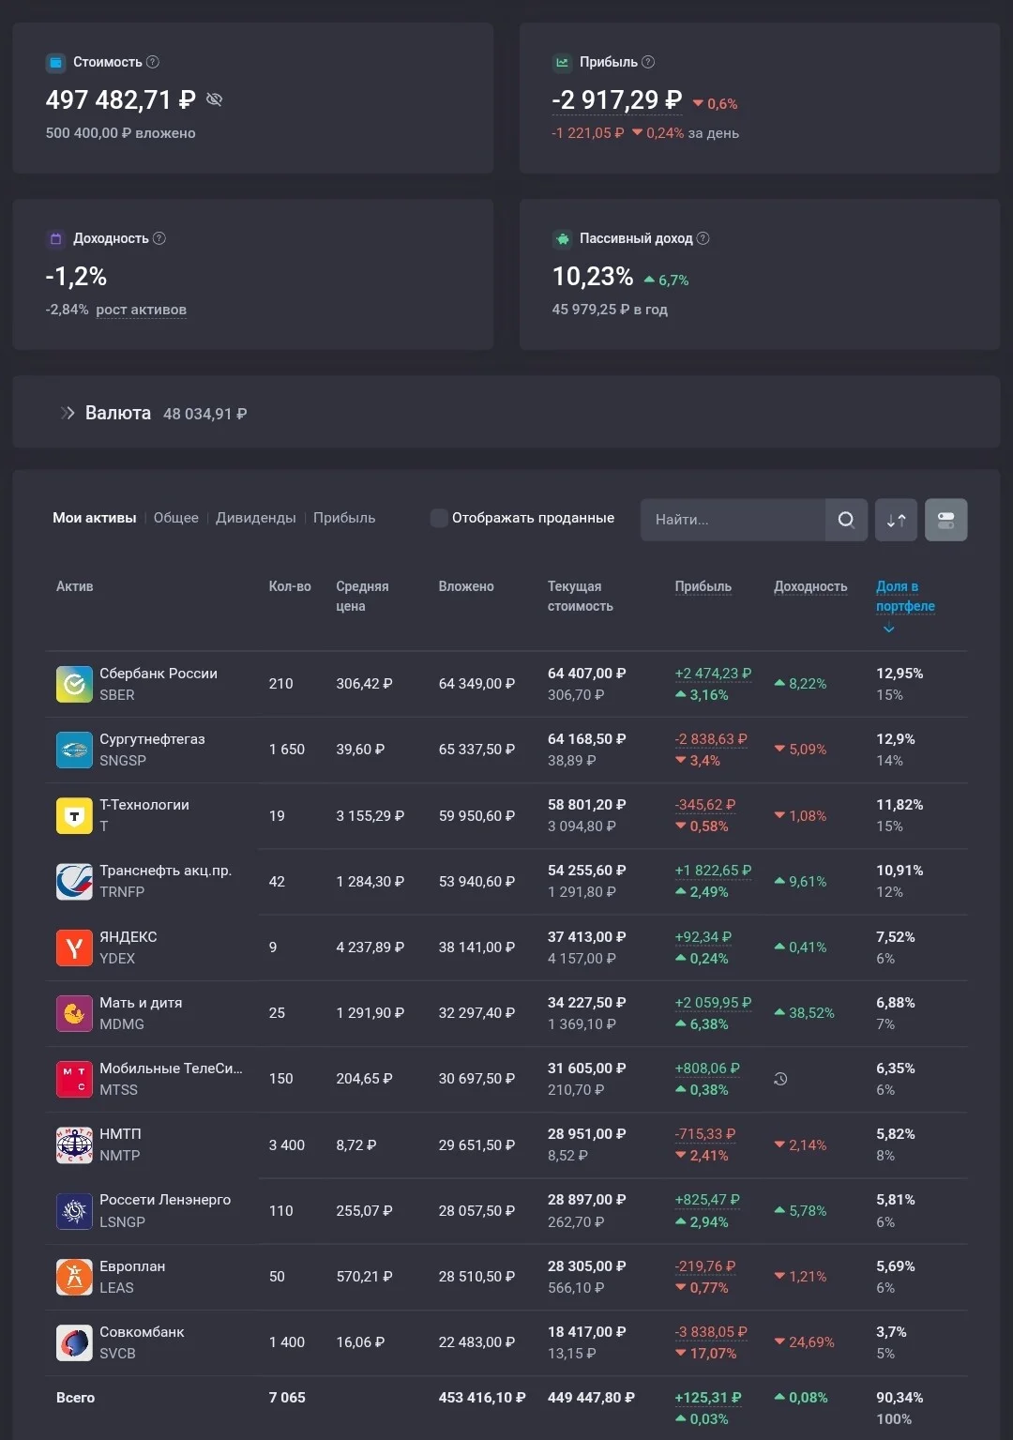Click the SNGSP loss value -2 838,63 ₽
1013x1440 pixels.
click(711, 739)
